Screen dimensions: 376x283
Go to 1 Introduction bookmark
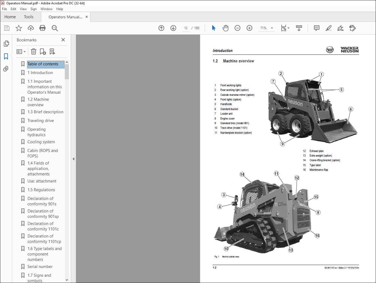40,73
